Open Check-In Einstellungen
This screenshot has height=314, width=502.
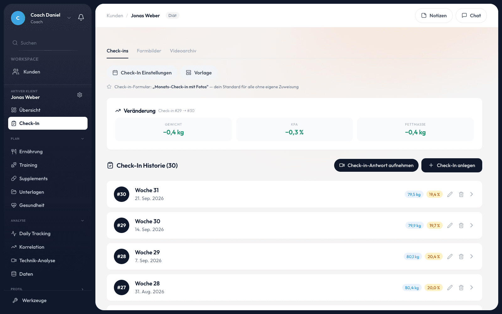pyautogui.click(x=142, y=73)
